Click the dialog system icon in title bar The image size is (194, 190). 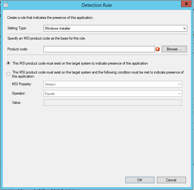click(x=6, y=5)
